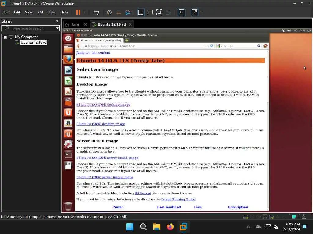Open the Files launcher icon in Ubuntu

click(x=68, y=49)
